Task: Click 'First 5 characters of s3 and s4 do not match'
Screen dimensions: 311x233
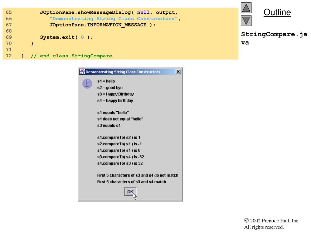Action: tap(138, 175)
